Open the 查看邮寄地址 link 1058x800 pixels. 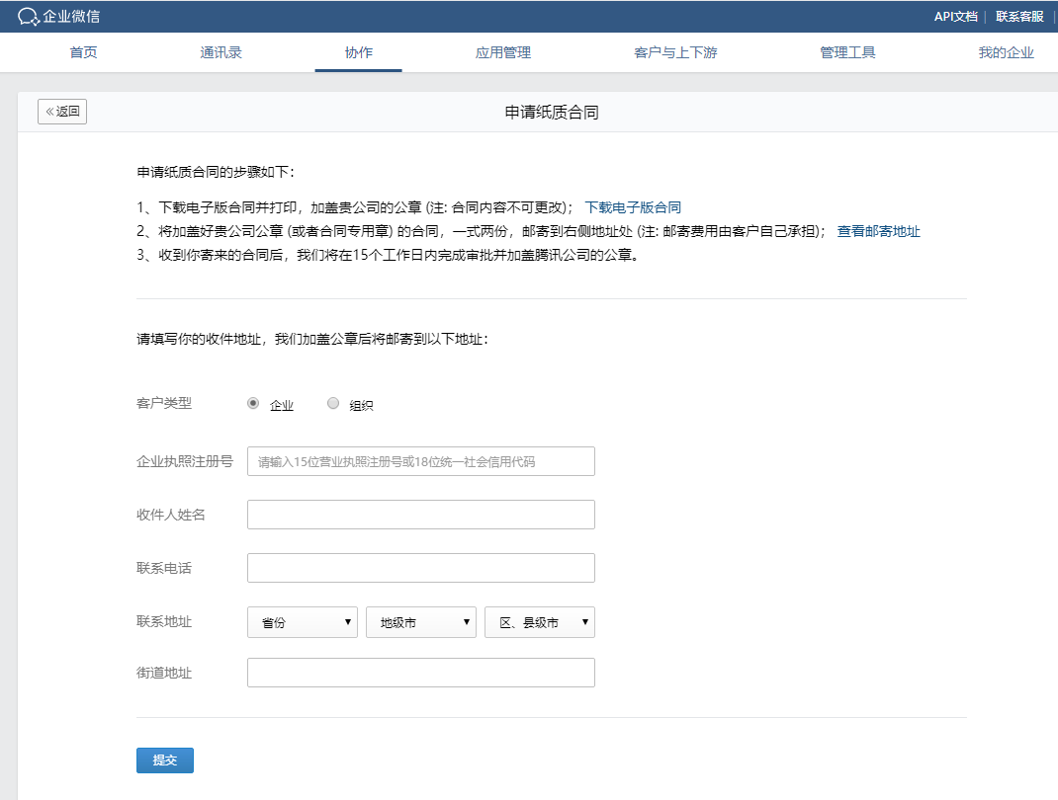878,231
